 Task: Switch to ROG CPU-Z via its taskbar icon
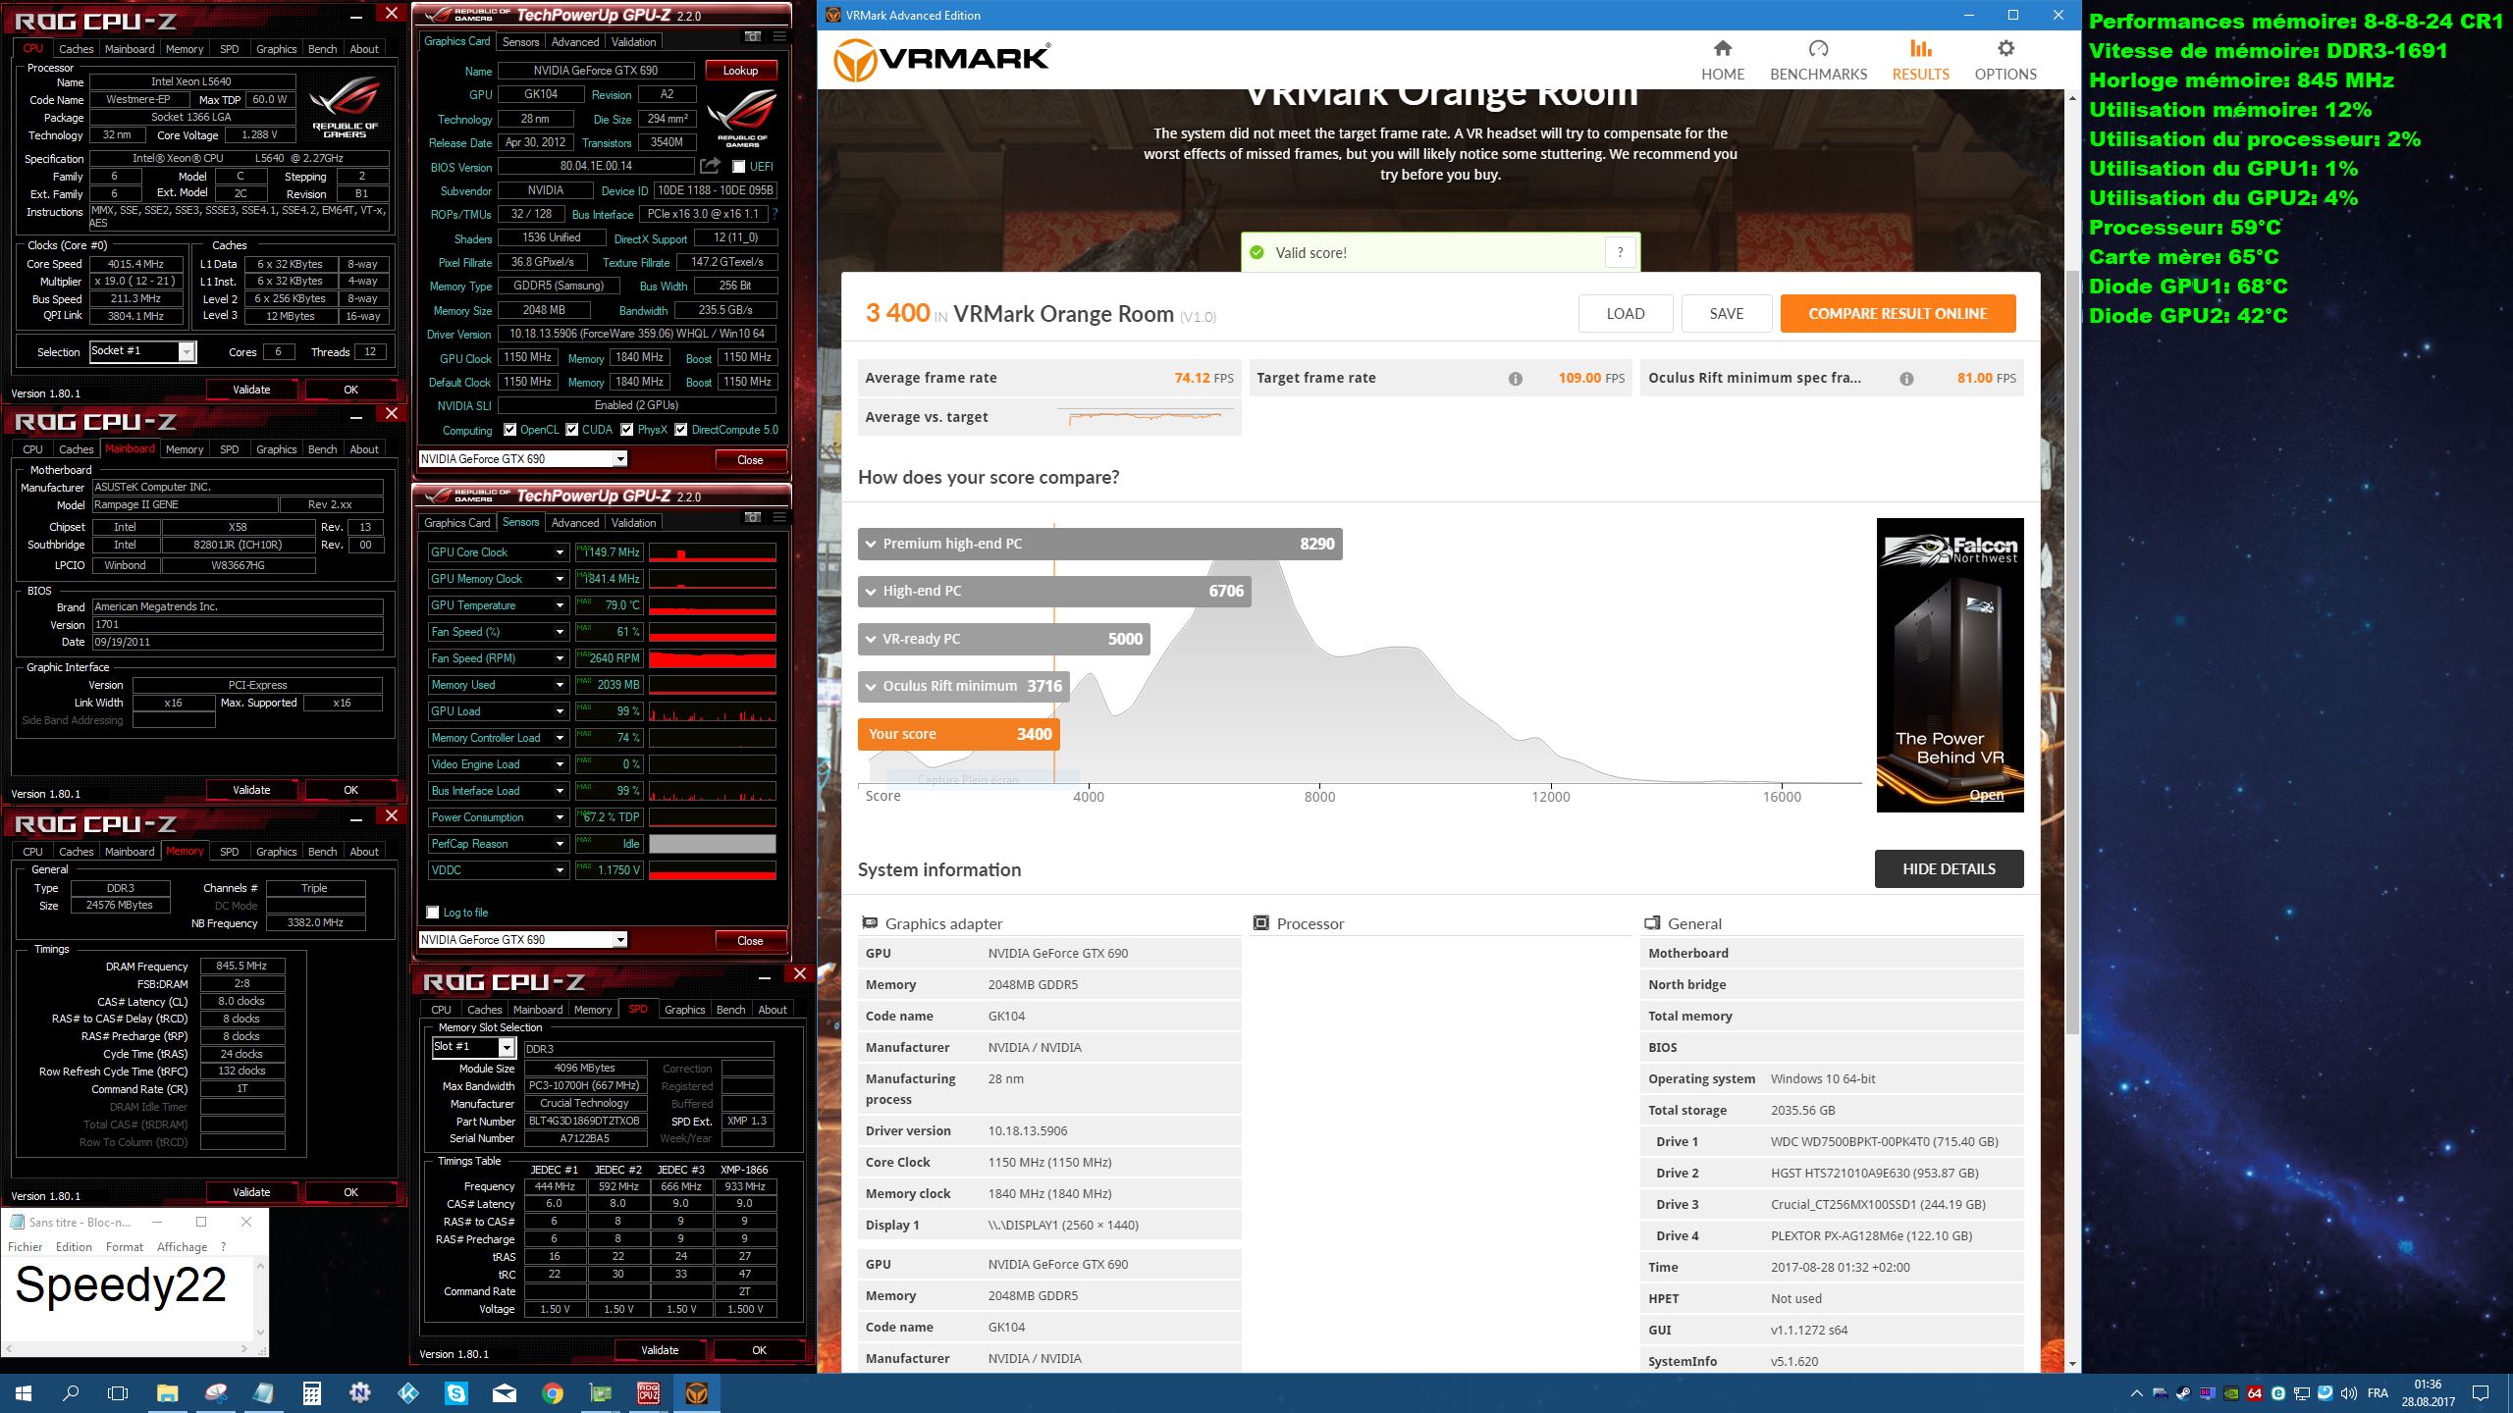pyautogui.click(x=649, y=1393)
